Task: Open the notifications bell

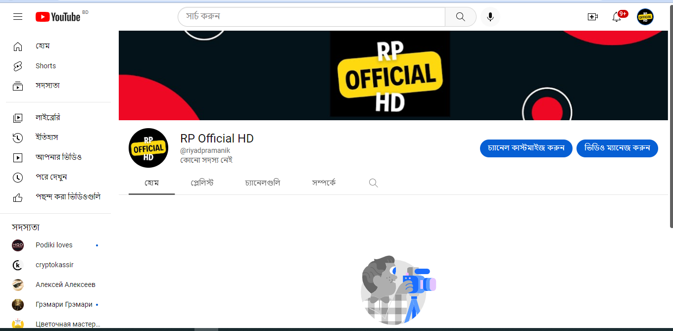Action: tap(617, 17)
